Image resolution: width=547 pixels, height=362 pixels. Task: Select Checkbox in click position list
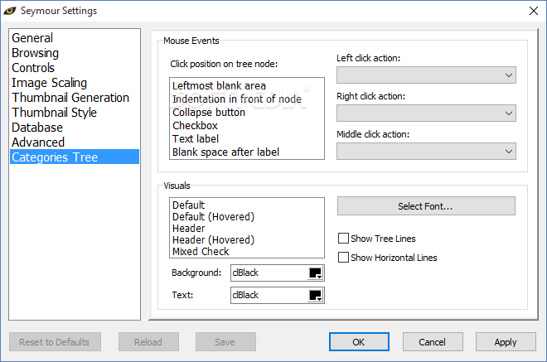[247, 126]
